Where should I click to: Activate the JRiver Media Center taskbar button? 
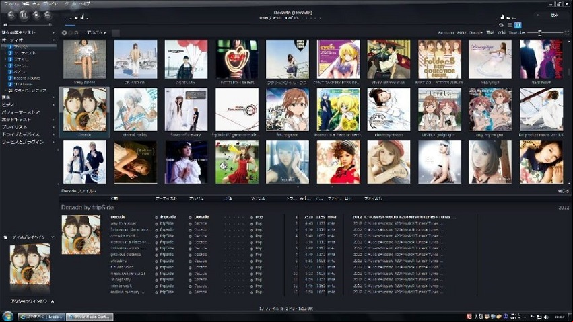pyautogui.click(x=88, y=317)
